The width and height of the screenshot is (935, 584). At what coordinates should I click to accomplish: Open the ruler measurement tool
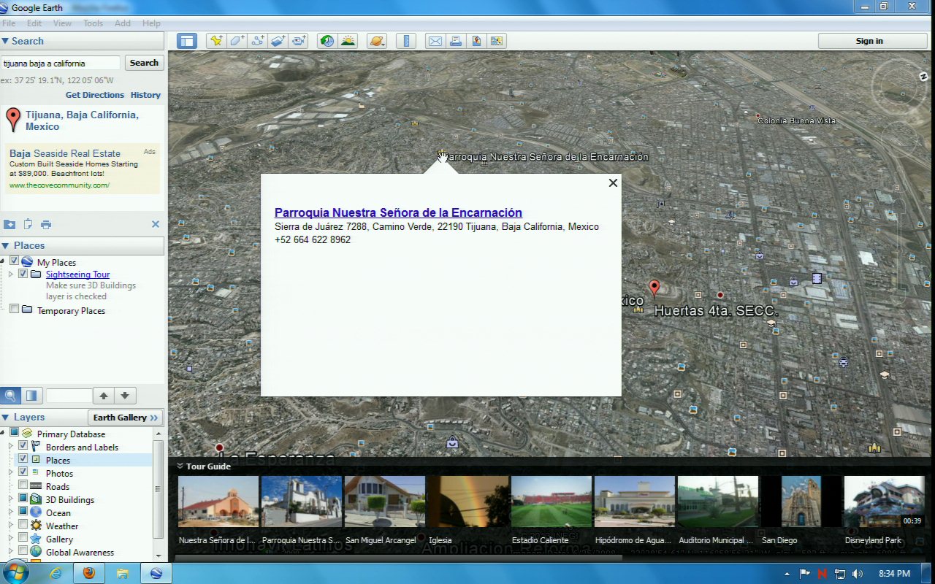click(406, 41)
